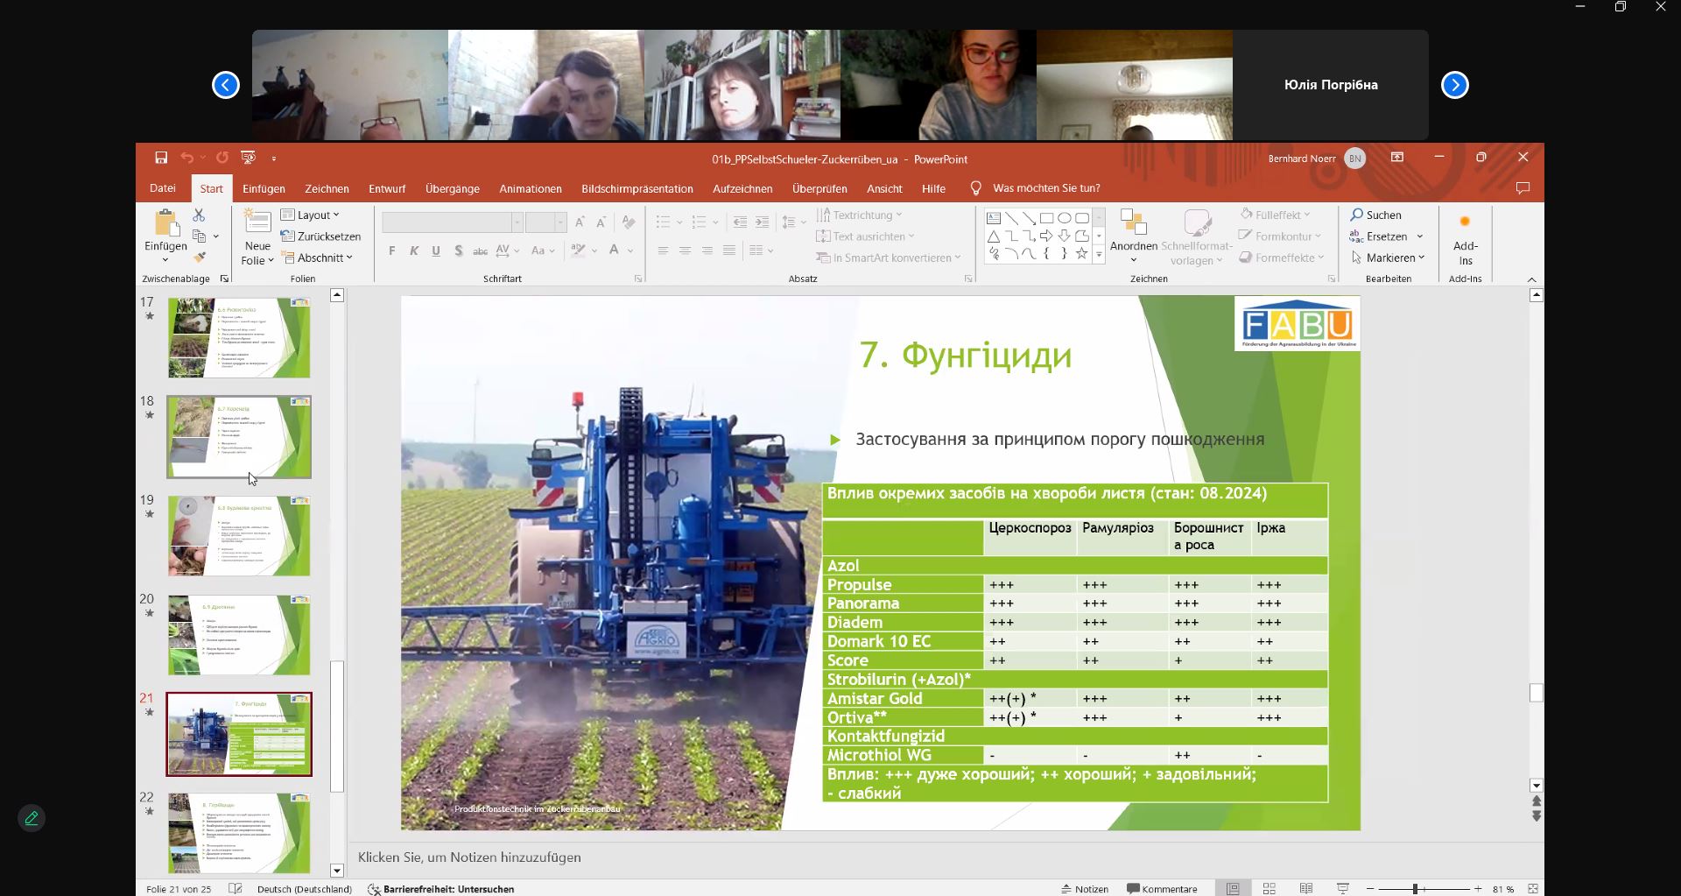Image resolution: width=1681 pixels, height=896 pixels.
Task: Click the Was möchten Sie tun search box
Action: point(1046,188)
